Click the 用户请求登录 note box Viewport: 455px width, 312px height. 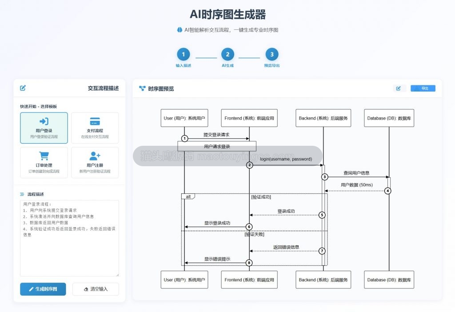pyautogui.click(x=217, y=146)
